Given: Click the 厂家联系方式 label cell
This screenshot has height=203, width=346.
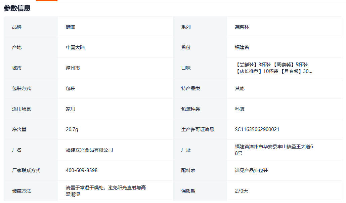Looking at the screenshot, I should point(26,170).
